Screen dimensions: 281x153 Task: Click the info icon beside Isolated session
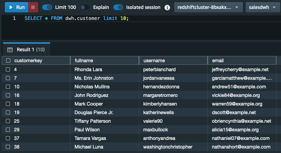(167, 8)
